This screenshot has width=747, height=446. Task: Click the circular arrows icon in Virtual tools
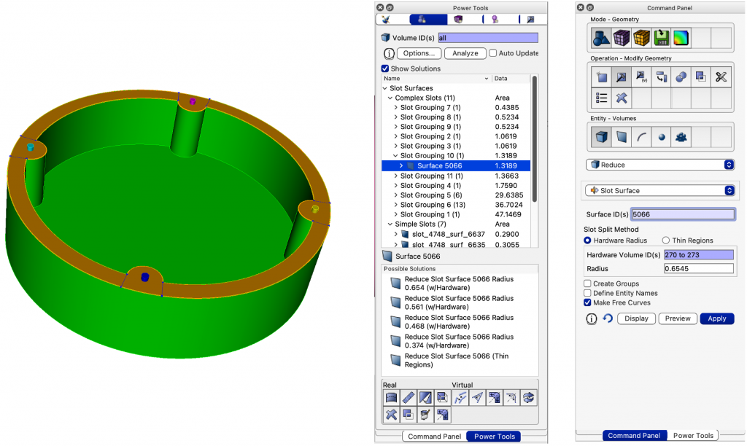tap(529, 397)
